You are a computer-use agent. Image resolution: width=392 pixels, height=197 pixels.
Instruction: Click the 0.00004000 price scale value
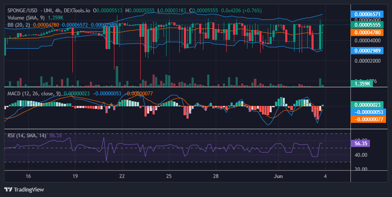coord(367,41)
